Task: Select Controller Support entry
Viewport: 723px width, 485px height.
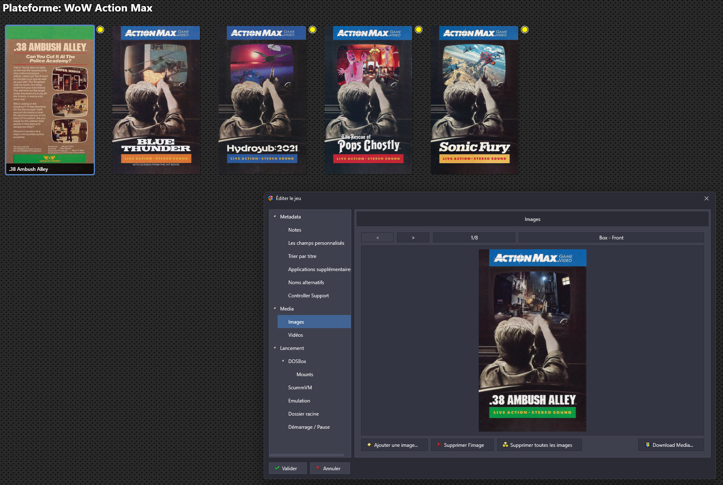Action: (308, 296)
